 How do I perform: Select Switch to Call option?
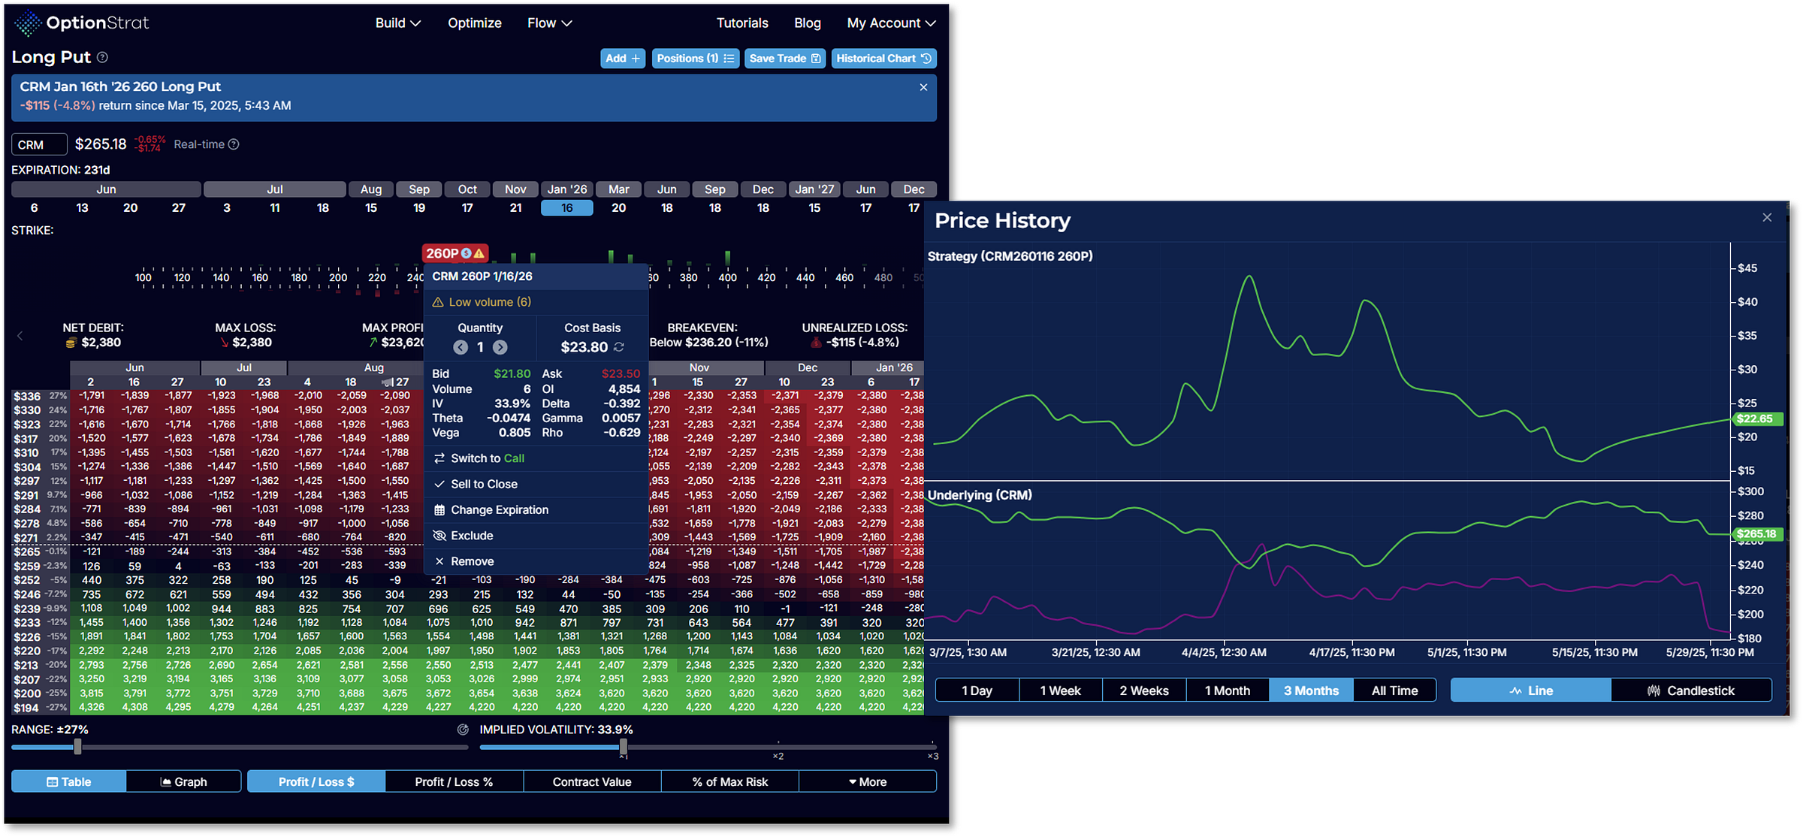tap(536, 458)
